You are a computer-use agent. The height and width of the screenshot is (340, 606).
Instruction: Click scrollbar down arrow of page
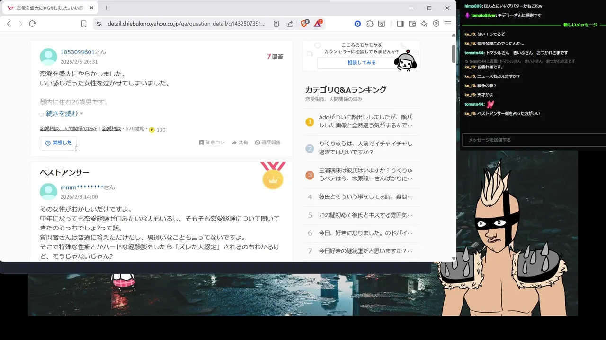coord(454,258)
